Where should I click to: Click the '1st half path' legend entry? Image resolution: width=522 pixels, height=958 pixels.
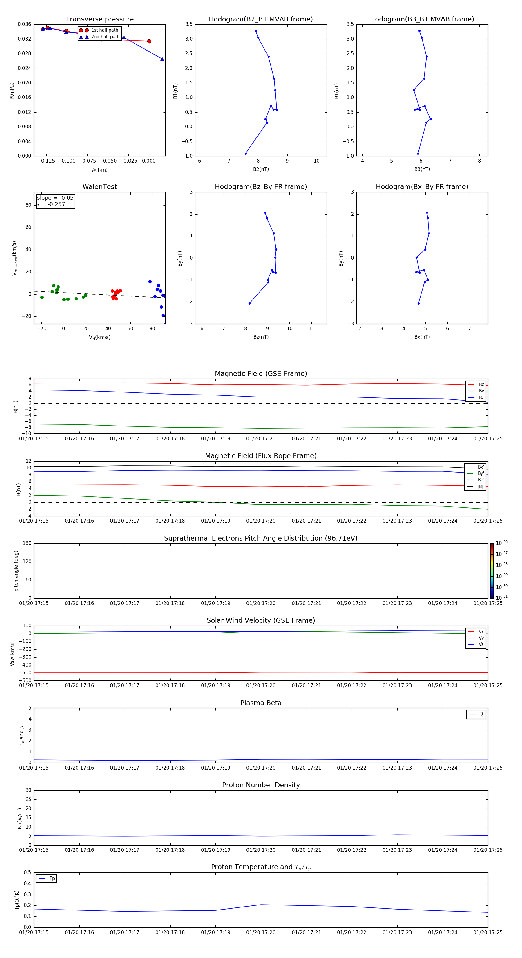[x=99, y=30]
